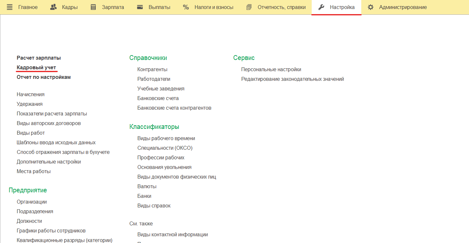Open Отчетность, справки section

[x=282, y=7]
